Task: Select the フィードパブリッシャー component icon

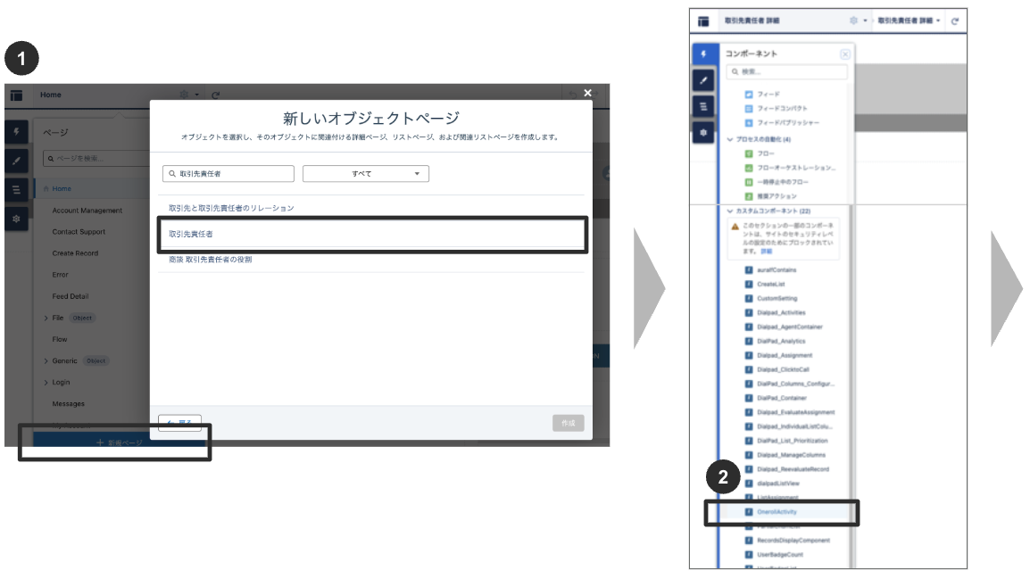Action: (749, 122)
